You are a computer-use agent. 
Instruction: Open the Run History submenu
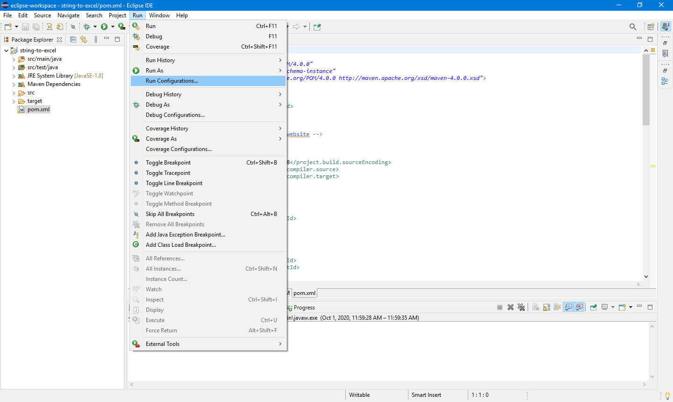click(208, 60)
